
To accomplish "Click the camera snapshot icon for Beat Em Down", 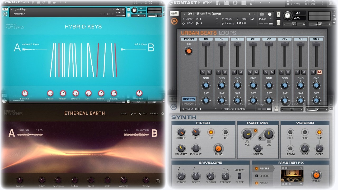I will point(261,14).
